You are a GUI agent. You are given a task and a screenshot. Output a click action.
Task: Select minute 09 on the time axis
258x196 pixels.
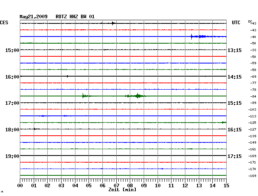pyautogui.click(x=144, y=185)
